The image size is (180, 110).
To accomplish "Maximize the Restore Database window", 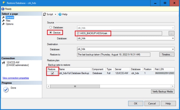I will [x=165, y=3].
